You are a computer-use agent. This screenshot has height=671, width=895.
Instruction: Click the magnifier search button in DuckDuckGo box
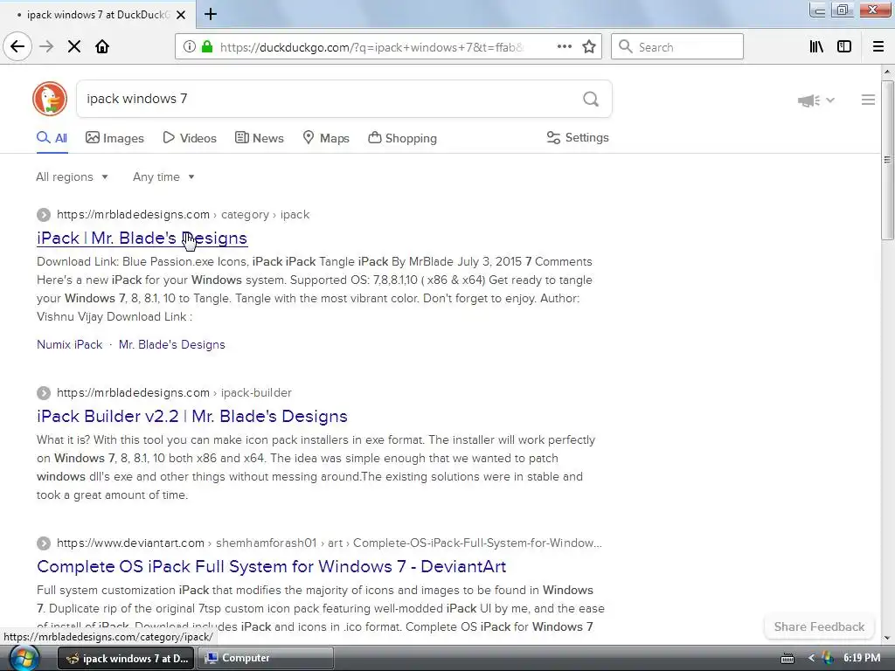click(591, 100)
